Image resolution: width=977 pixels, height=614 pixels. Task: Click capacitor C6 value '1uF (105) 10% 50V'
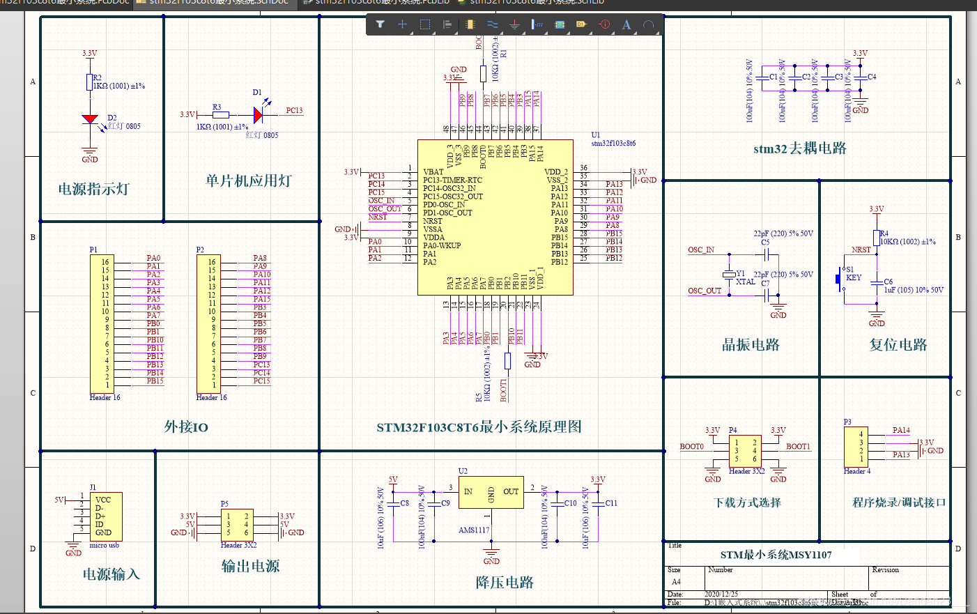914,290
